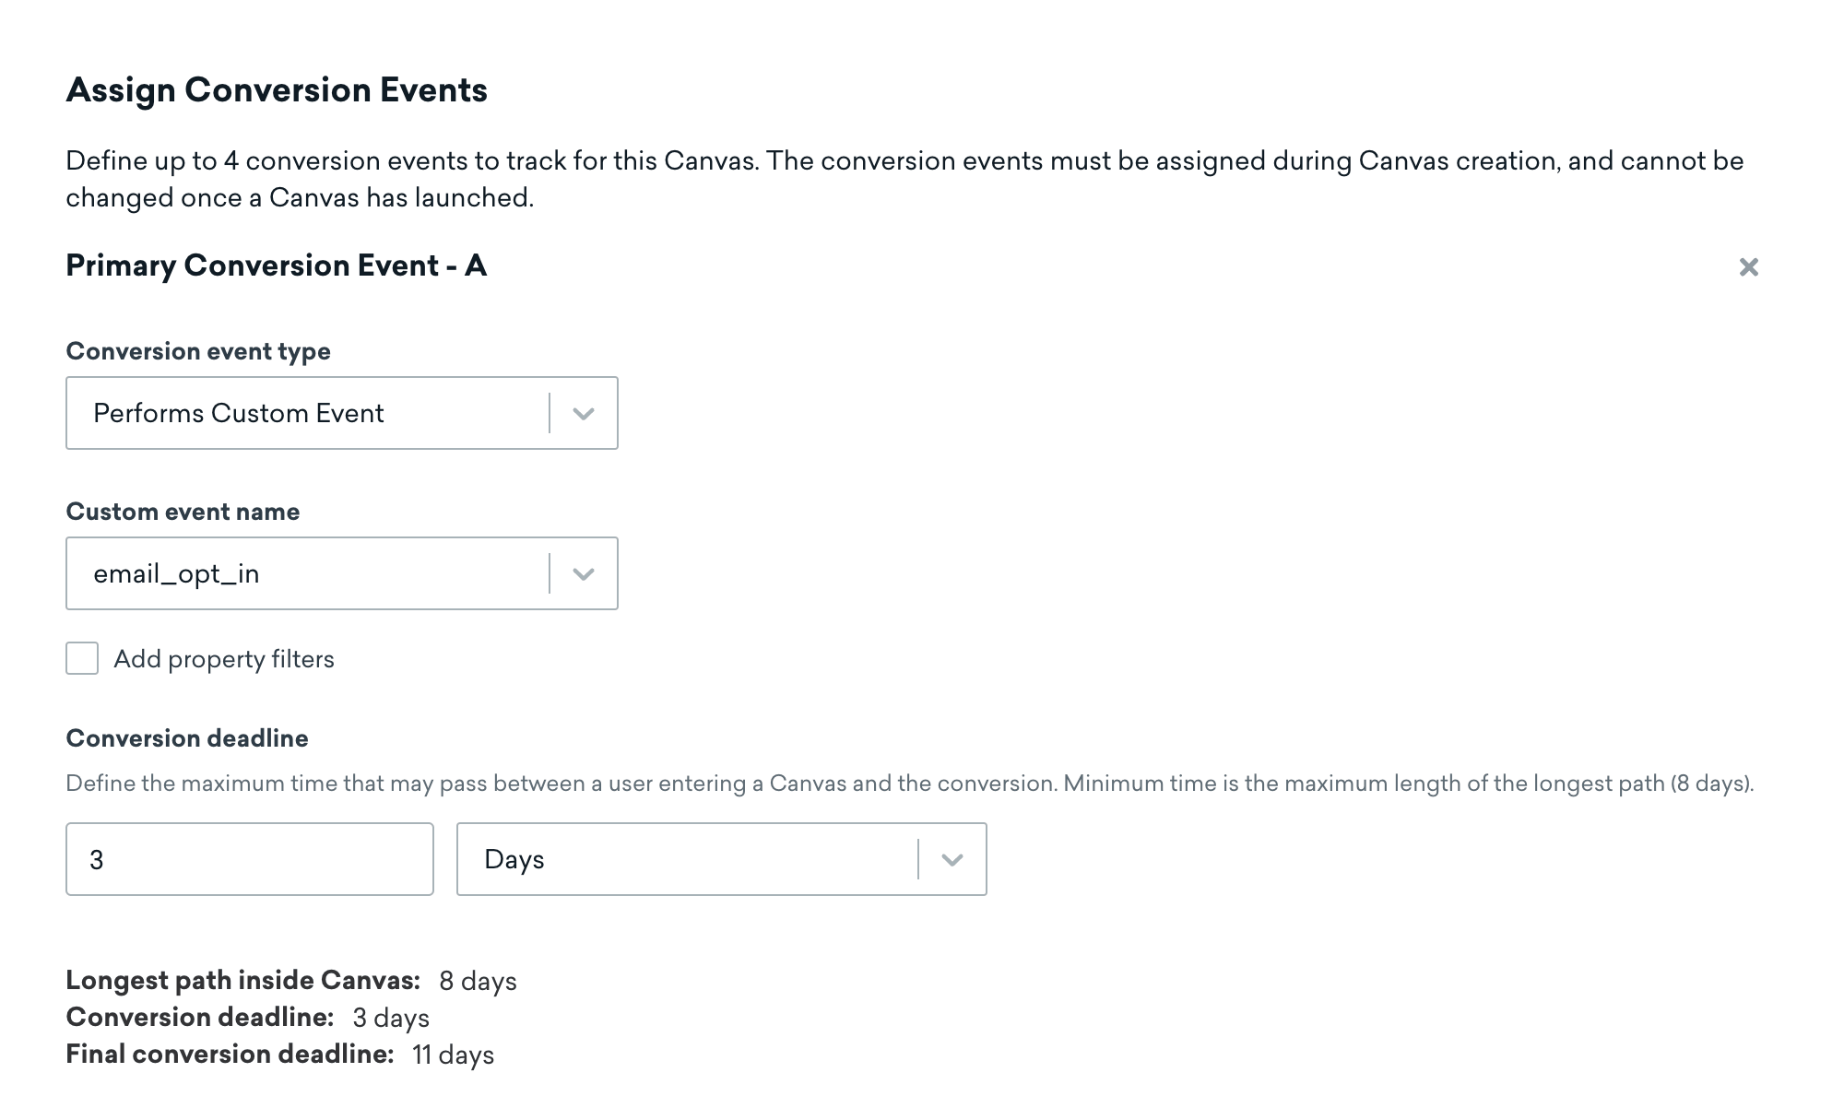Click the Custom event name label
Screen dimensions: 1844x1108
tap(183, 512)
